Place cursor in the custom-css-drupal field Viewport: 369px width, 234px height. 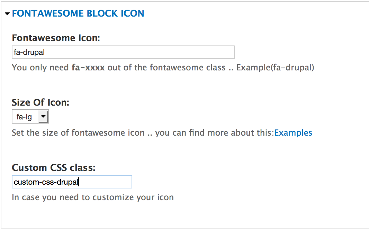(x=72, y=182)
